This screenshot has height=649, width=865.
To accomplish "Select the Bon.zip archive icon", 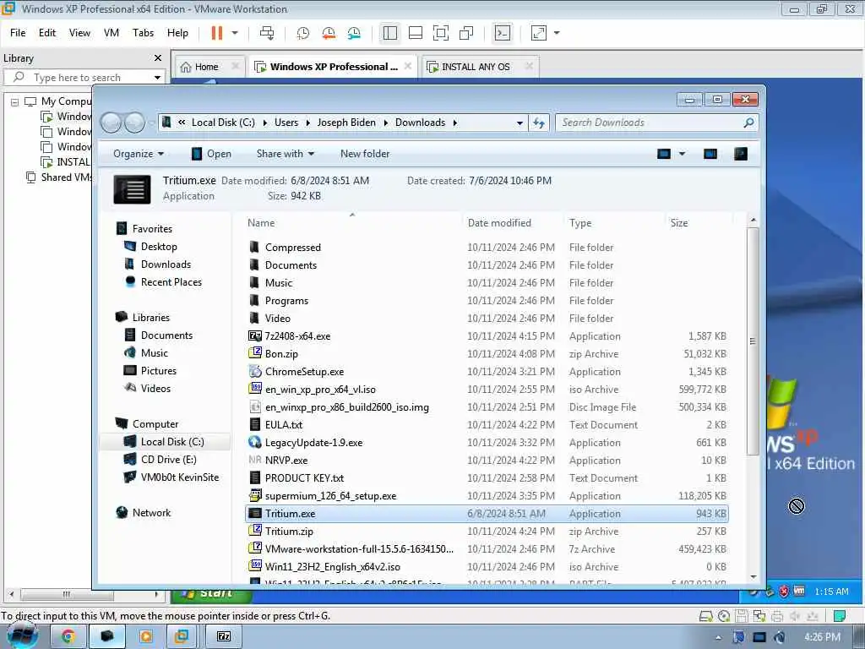I will (x=255, y=353).
